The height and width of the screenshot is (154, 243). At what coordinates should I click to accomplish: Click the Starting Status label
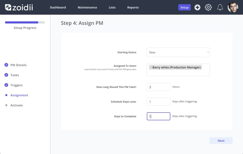(127, 52)
